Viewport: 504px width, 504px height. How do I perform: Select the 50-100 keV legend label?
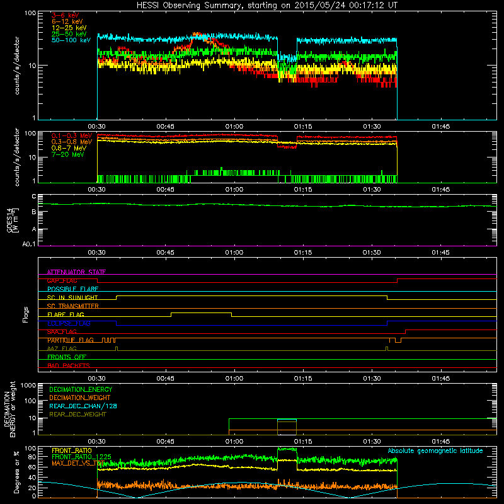point(71,40)
